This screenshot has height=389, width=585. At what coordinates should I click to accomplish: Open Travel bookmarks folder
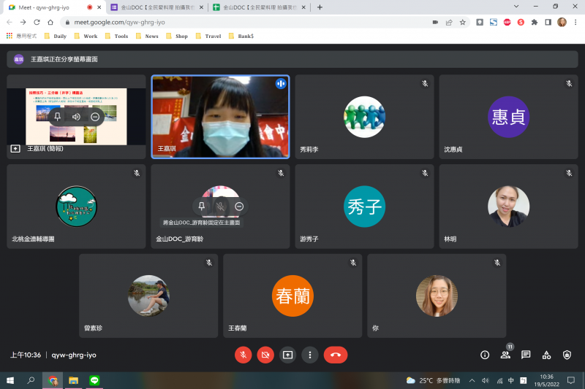(208, 36)
